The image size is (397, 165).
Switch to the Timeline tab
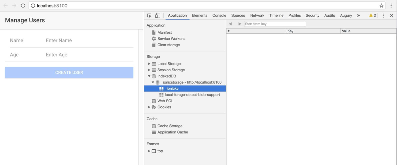pos(276,15)
